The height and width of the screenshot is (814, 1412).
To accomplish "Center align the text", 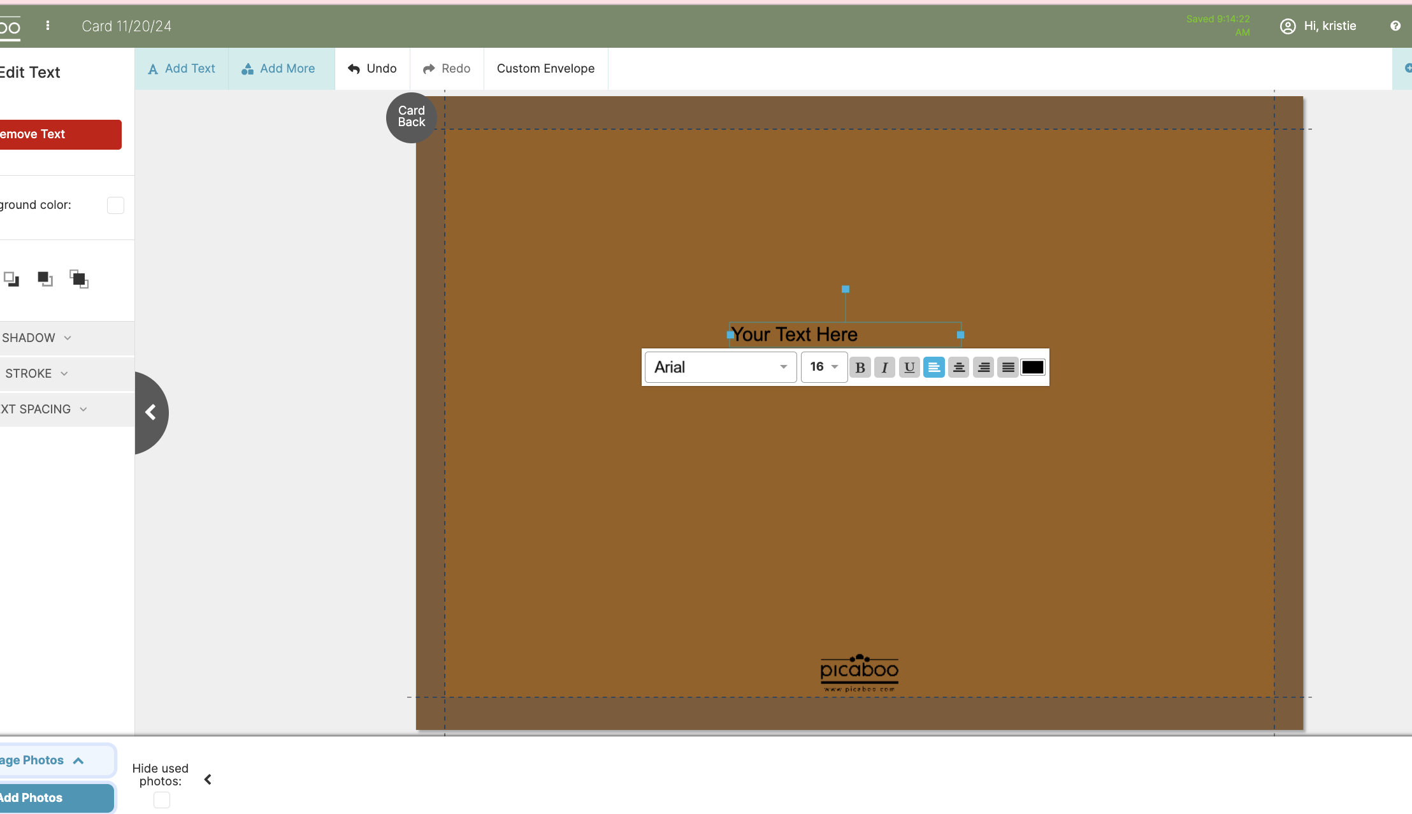I will 959,368.
